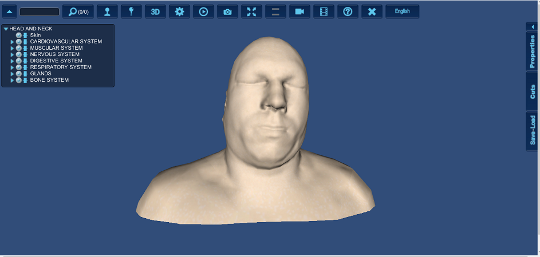Expand the MUSCULAR SYSTEM node arrow
The width and height of the screenshot is (540, 257).
pos(12,48)
